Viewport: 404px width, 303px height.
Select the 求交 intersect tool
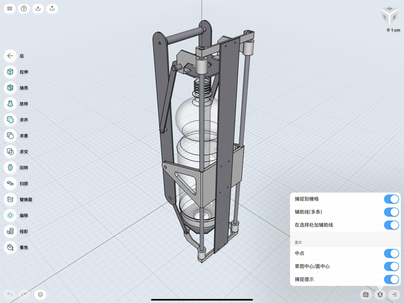[x=10, y=151]
